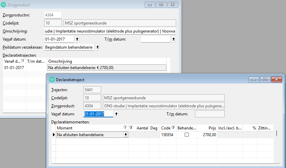Click the Prijs column header

point(207,128)
